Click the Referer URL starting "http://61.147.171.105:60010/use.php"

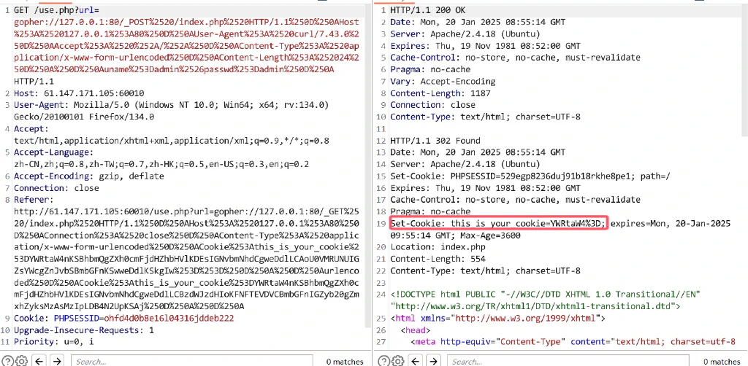[x=186, y=211]
